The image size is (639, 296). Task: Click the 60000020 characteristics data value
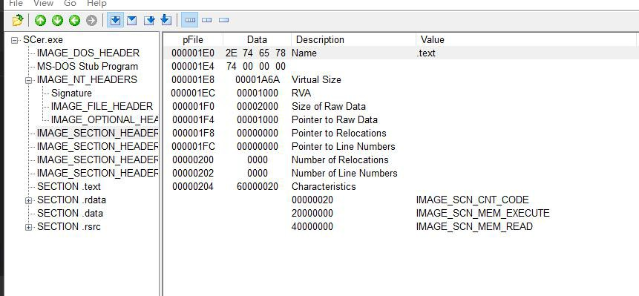point(258,186)
